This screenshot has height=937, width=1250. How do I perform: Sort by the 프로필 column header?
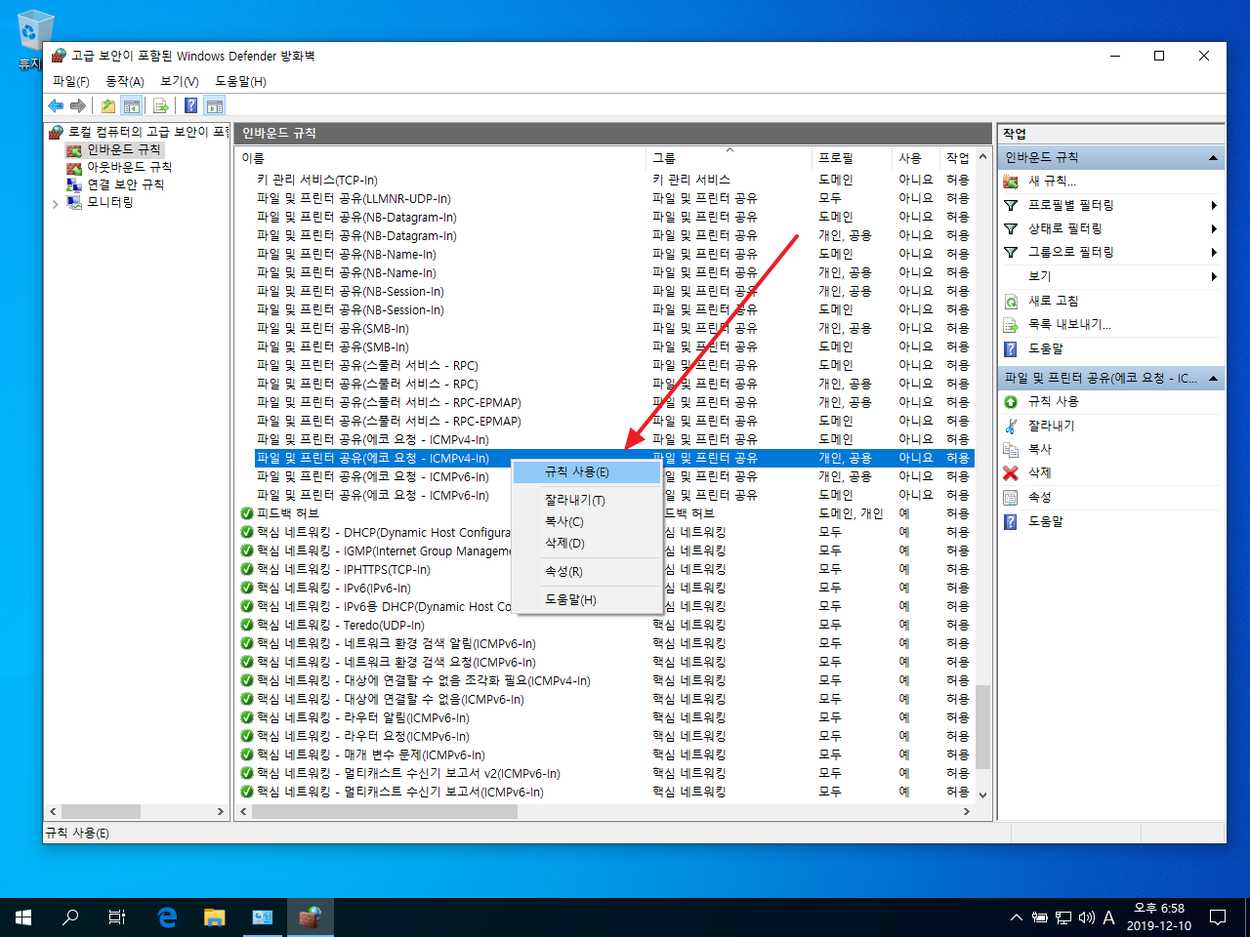(853, 158)
